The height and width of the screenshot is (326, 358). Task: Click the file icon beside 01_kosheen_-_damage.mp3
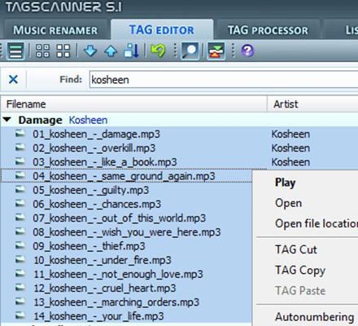click(x=20, y=134)
